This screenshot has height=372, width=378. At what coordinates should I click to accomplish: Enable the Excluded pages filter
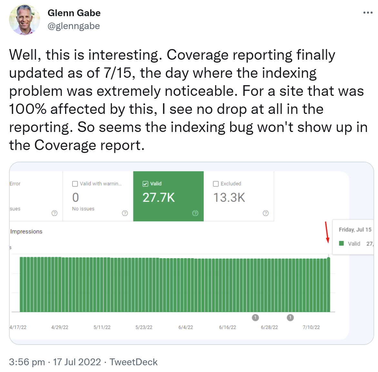[215, 183]
